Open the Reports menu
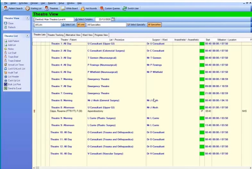The image size is (252, 169). 52,3
